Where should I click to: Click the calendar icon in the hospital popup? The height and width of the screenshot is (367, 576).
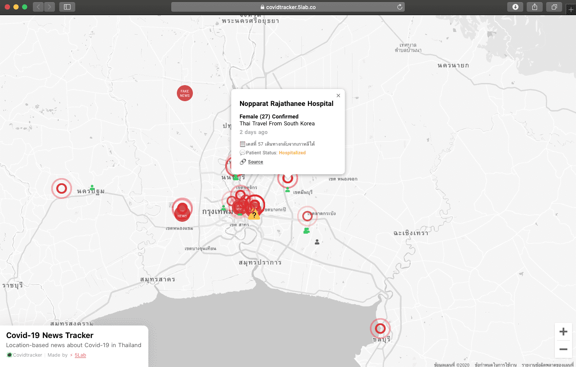(242, 143)
